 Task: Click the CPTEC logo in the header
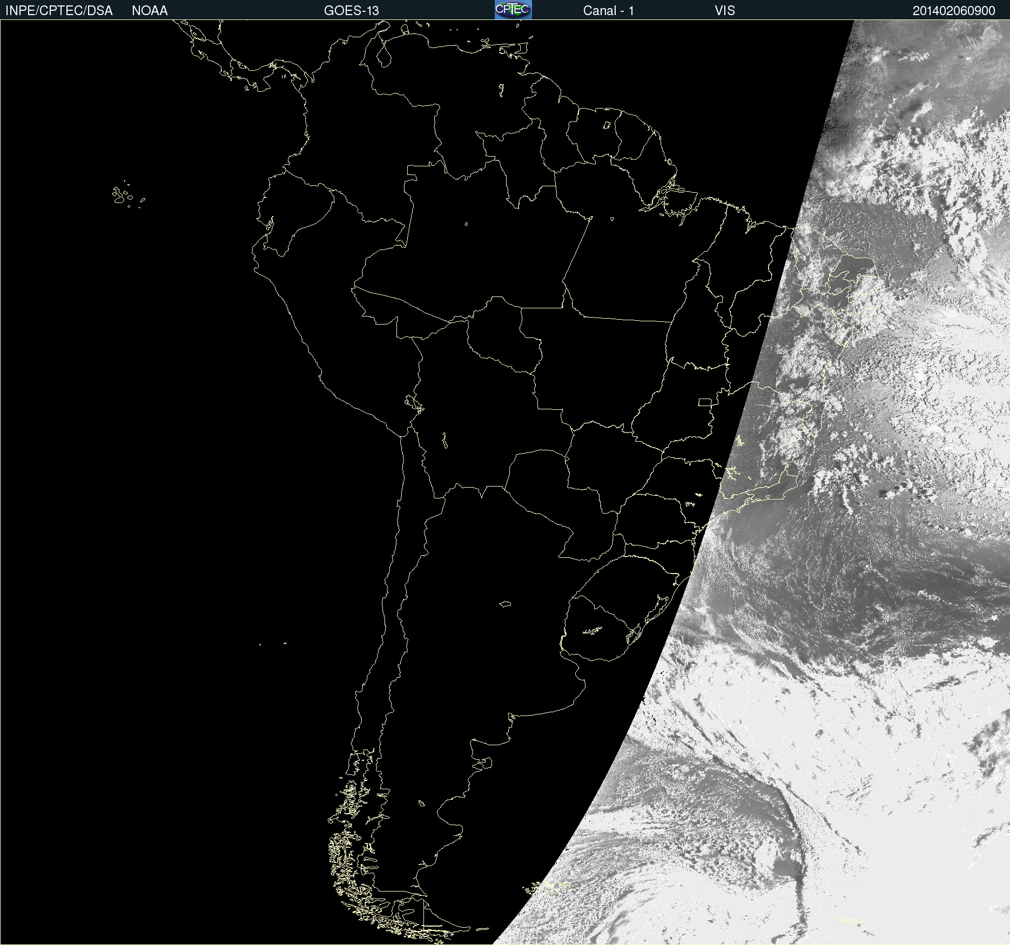[513, 10]
